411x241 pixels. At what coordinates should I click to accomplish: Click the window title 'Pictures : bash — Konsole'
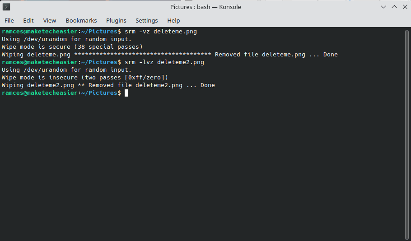[205, 7]
